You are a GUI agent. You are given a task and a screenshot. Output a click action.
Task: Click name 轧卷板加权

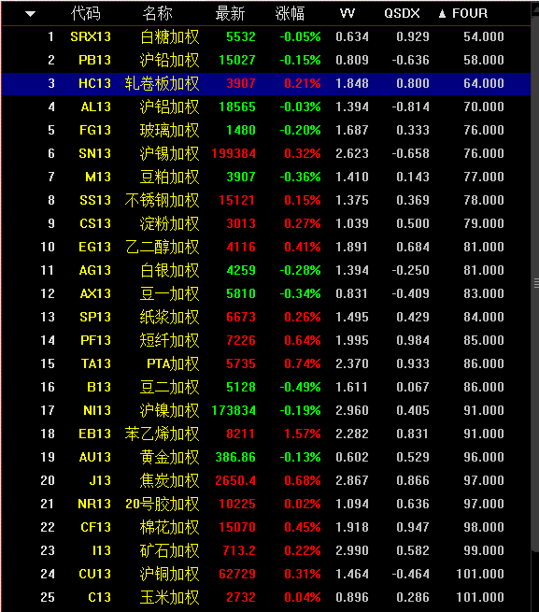tap(162, 83)
